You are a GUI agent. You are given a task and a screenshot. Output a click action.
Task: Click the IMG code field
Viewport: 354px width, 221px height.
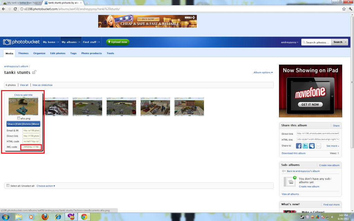(x=31, y=147)
